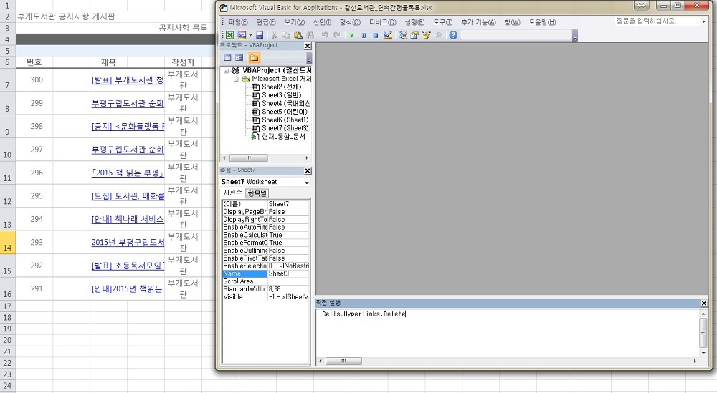This screenshot has width=717, height=393.
Task: Close the 직접 실행 immediate window
Action: coord(704,303)
